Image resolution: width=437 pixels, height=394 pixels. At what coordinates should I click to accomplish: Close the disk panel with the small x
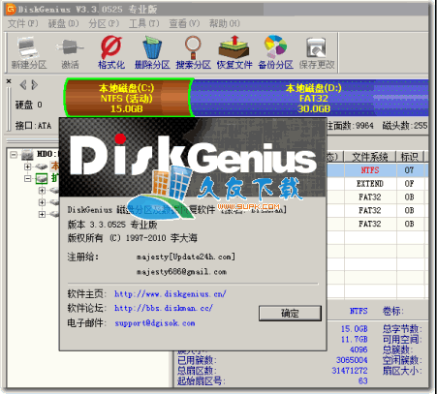[x=9, y=81]
